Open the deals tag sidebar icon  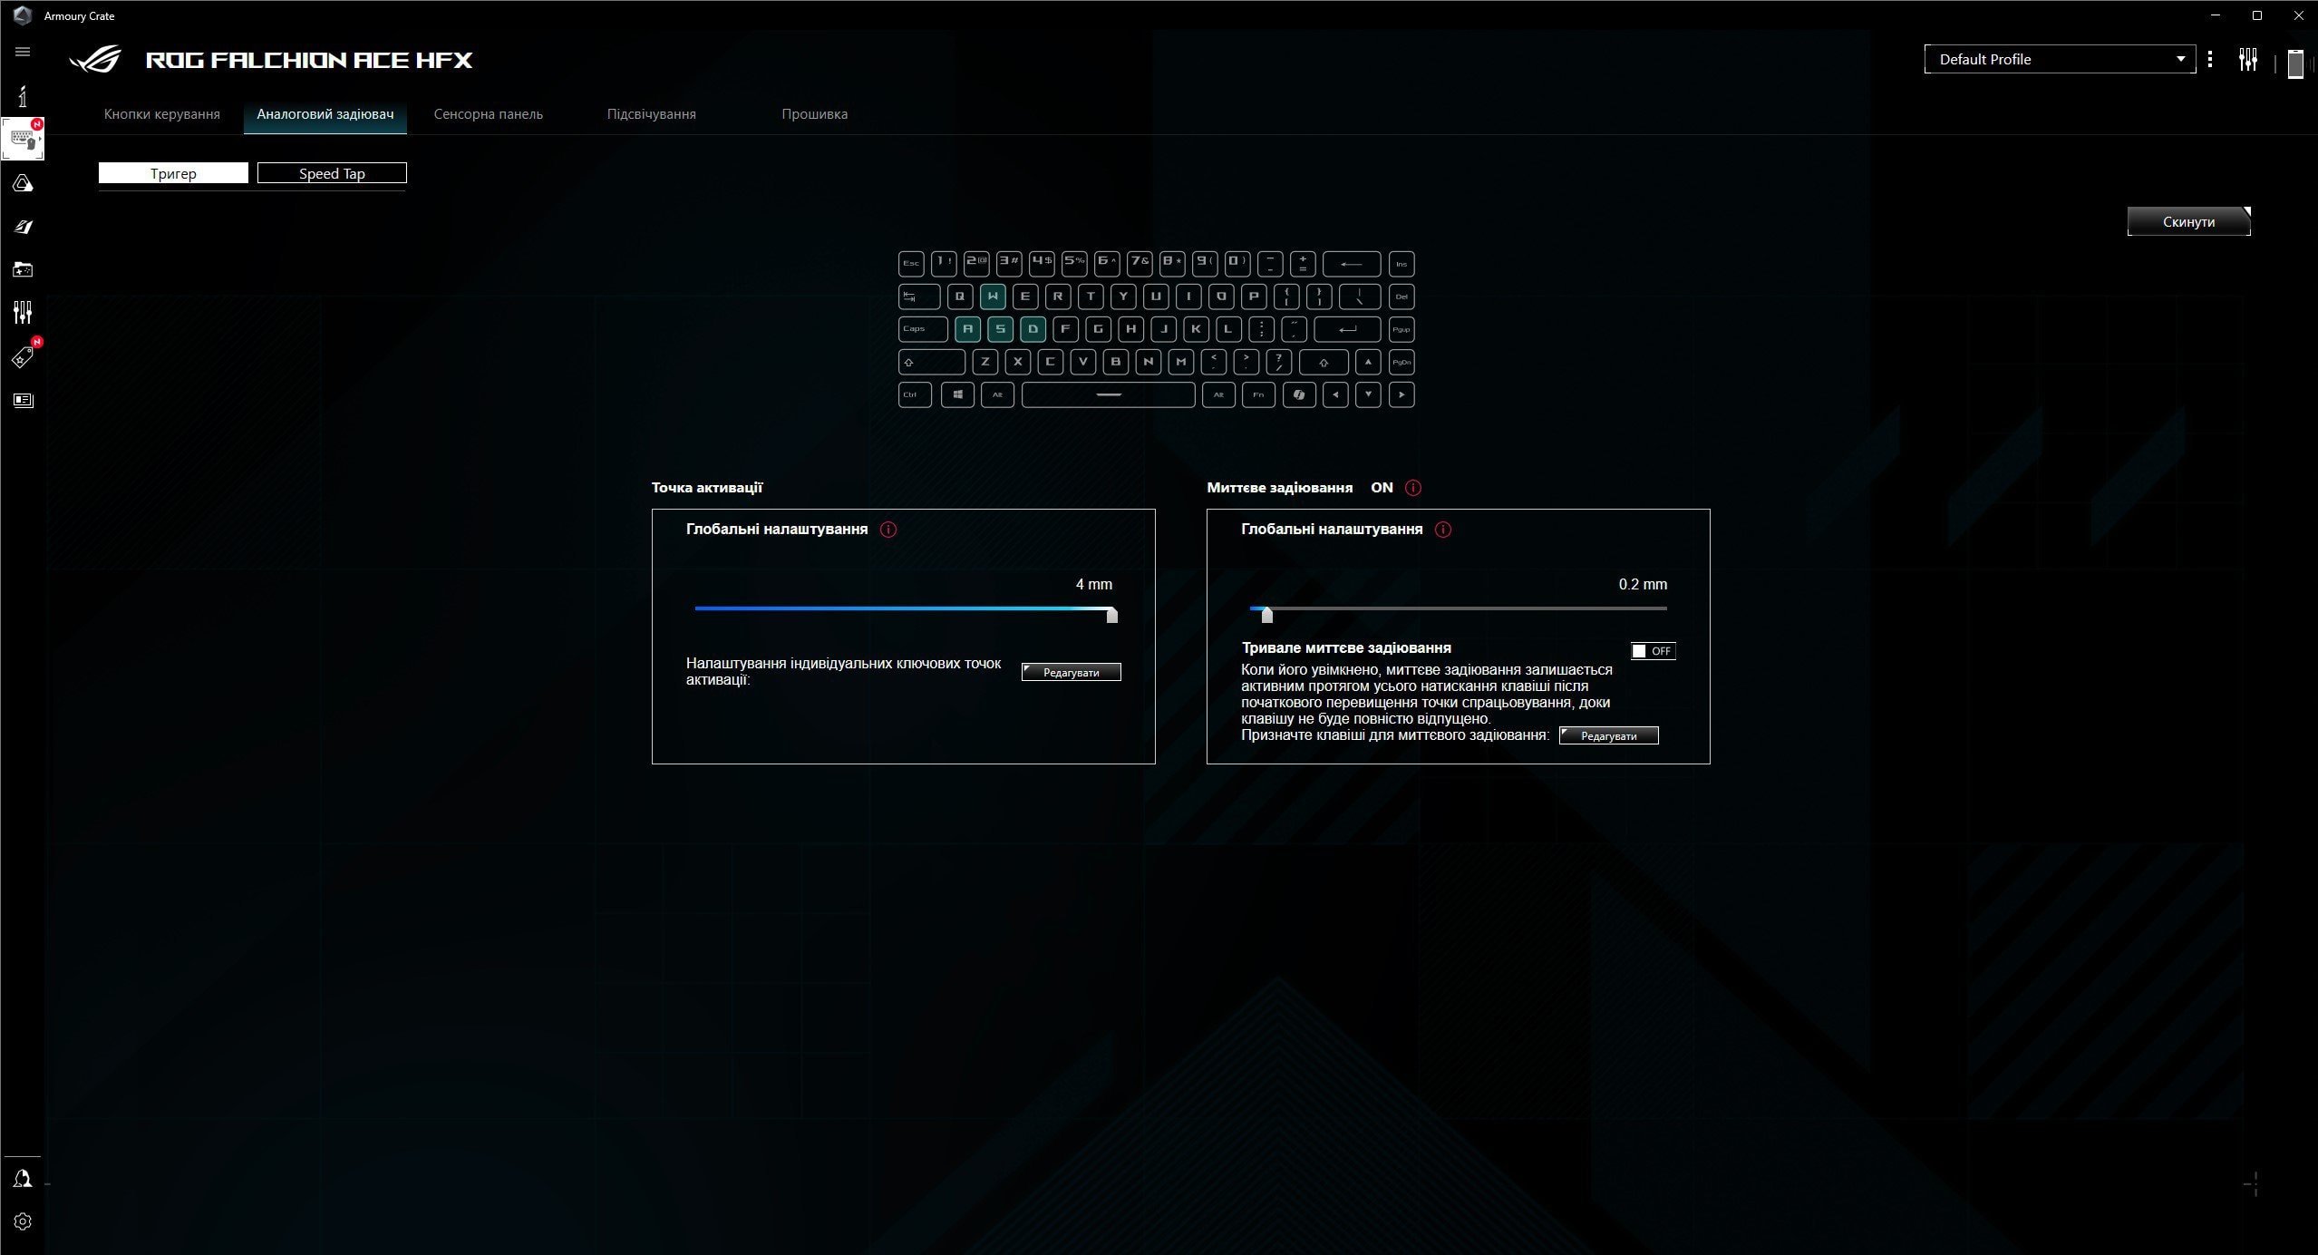pyautogui.click(x=23, y=356)
